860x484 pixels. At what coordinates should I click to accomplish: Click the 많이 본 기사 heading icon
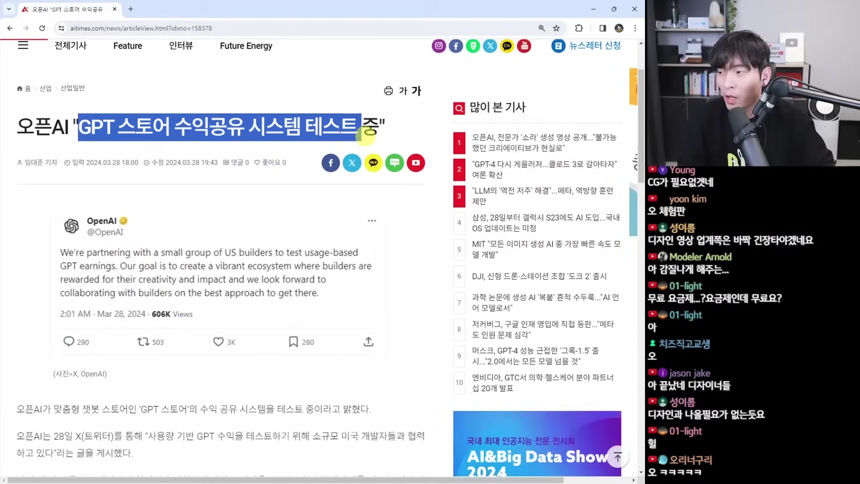pyautogui.click(x=459, y=108)
